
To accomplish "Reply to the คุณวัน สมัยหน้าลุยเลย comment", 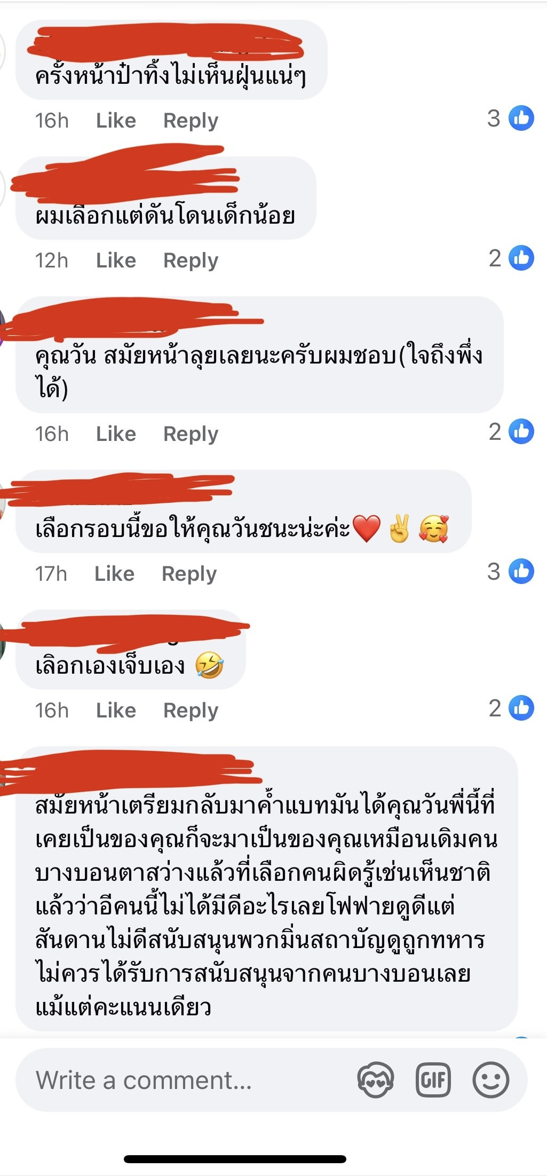I will point(191,434).
